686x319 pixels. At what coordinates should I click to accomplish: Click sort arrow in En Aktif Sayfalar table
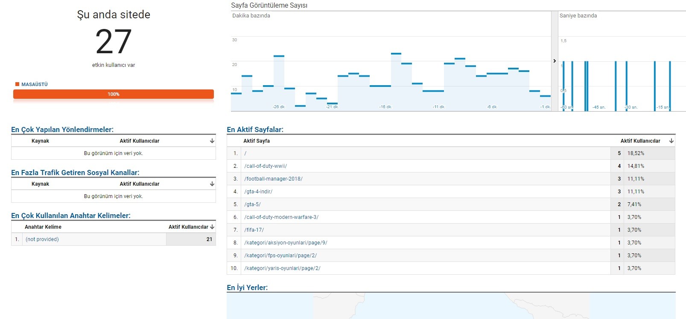pos(671,141)
